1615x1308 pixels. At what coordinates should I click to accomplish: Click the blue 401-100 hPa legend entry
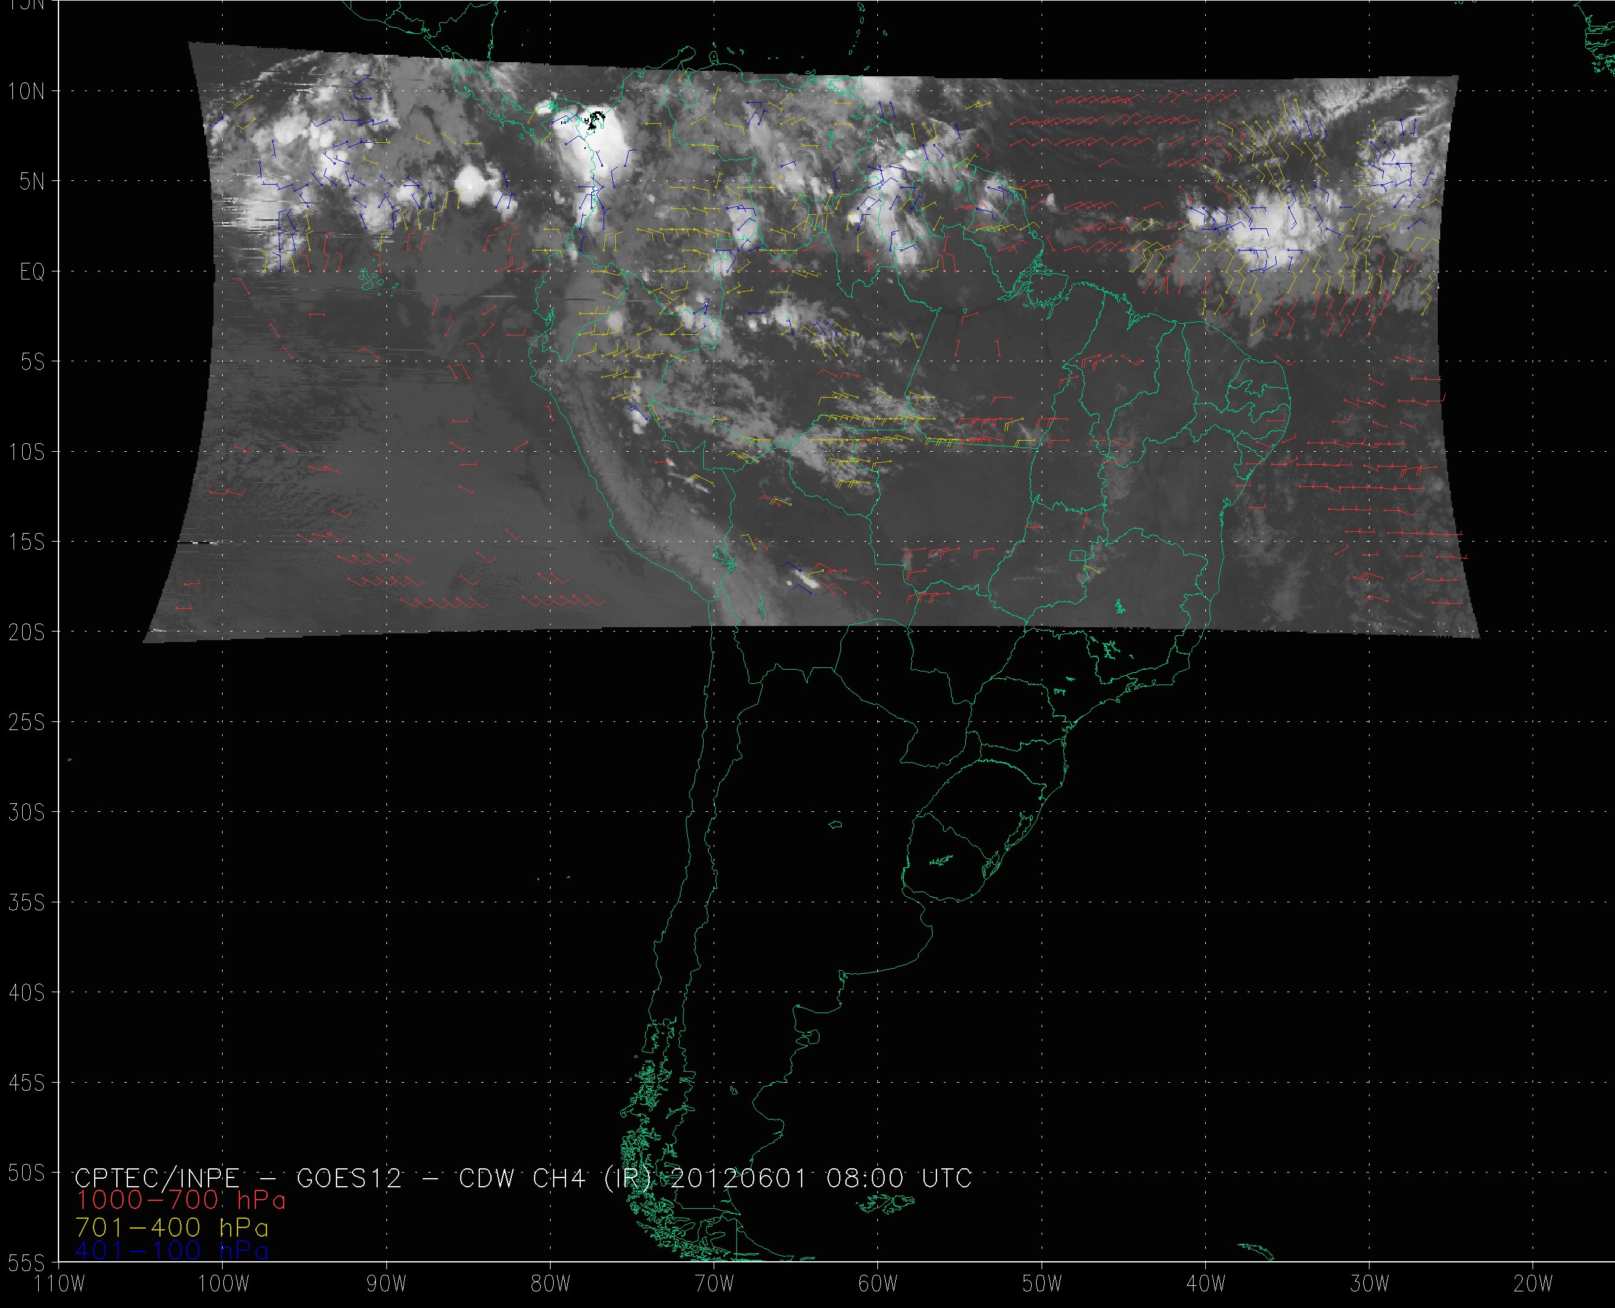[x=172, y=1251]
